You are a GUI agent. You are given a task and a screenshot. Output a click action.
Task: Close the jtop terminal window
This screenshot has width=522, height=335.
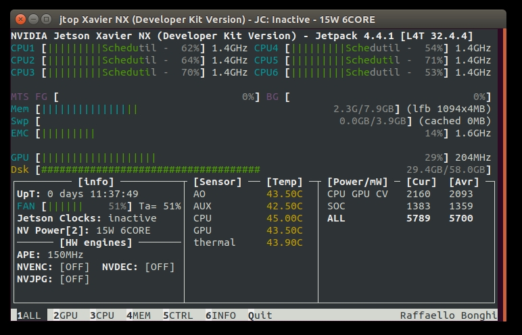21,20
